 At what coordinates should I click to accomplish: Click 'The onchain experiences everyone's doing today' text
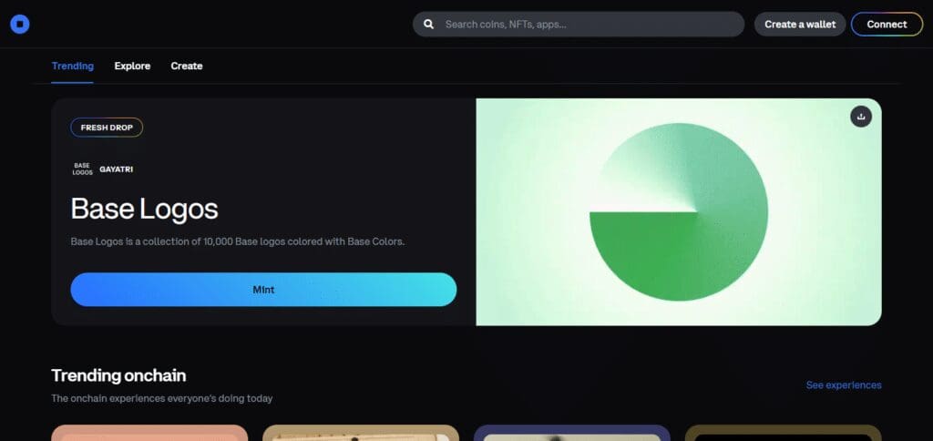click(162, 399)
